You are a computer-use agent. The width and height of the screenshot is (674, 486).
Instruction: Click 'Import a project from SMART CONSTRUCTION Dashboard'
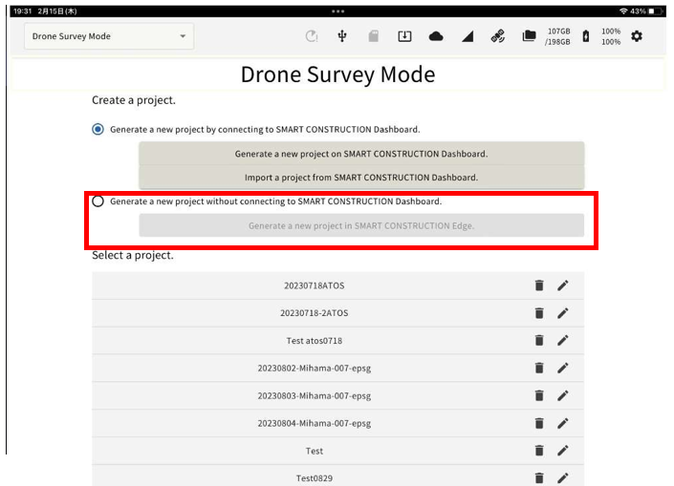[361, 178]
